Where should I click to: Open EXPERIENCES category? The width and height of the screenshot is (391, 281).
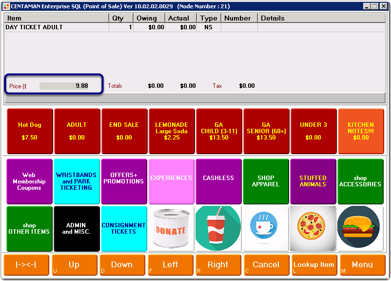(x=171, y=181)
